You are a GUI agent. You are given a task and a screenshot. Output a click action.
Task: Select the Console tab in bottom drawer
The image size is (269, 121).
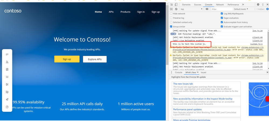179,72
